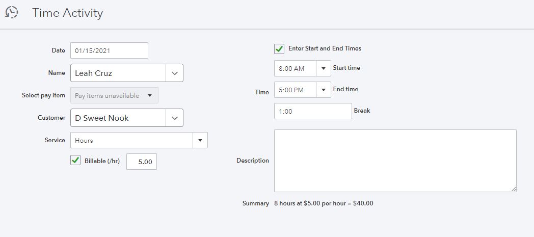The height and width of the screenshot is (237, 534).
Task: Click the Time Activity clock icon
Action: [x=12, y=13]
